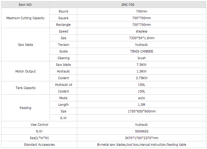This screenshot has height=149, width=207.
Task: Select the 700mm round capacity value
Action: click(x=141, y=11)
